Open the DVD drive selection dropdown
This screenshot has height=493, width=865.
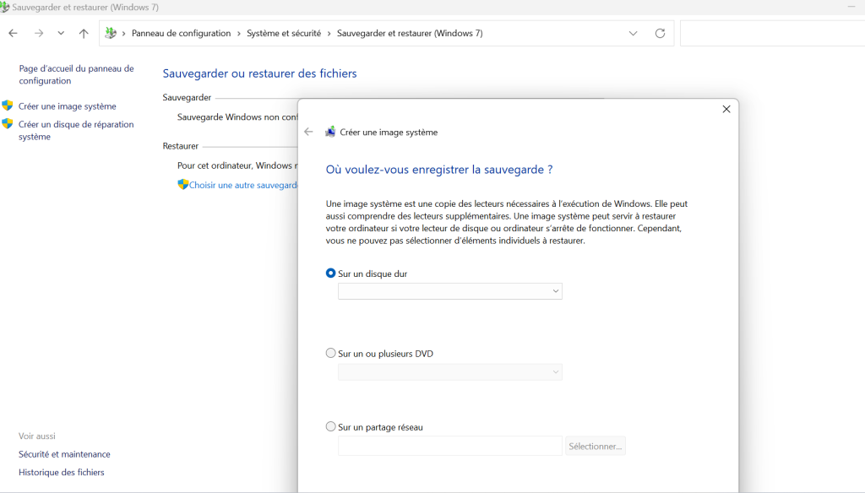tap(450, 371)
